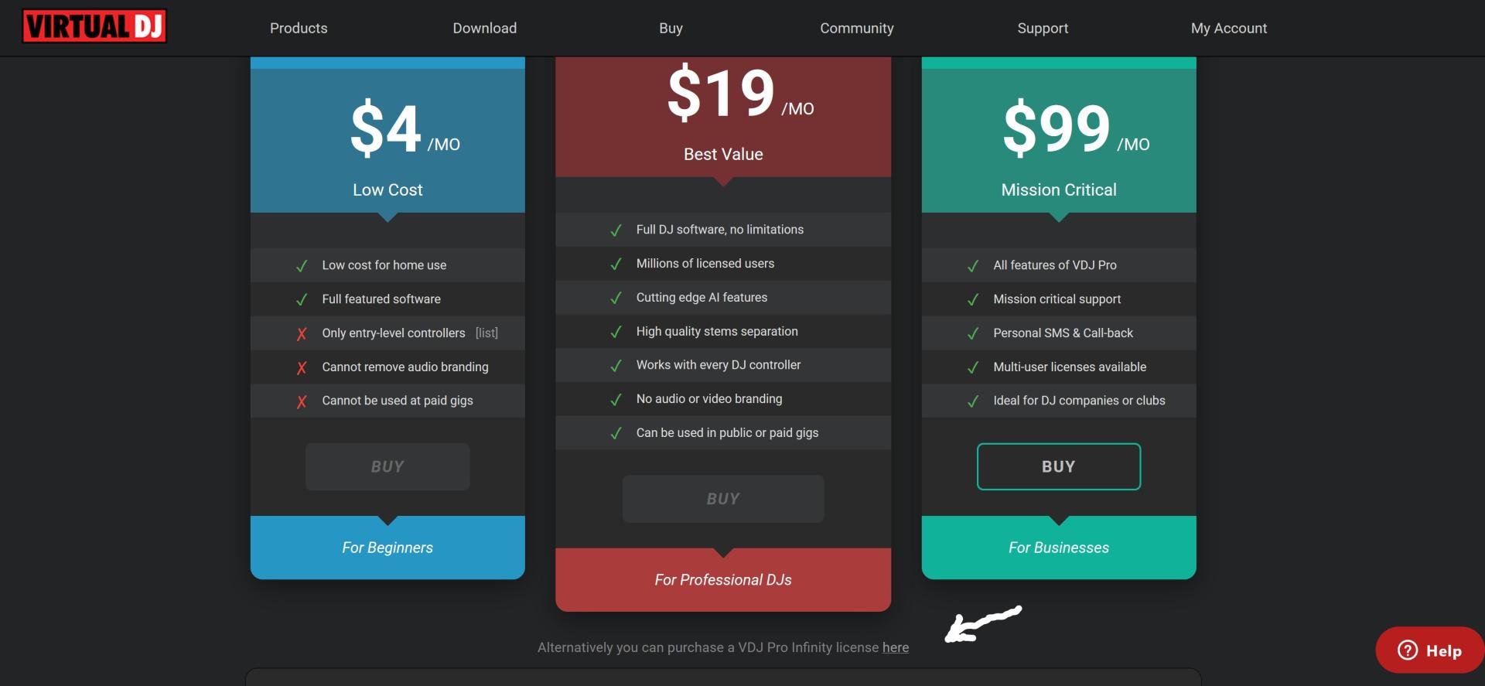
Task: Click the checkmark beside Low cost for home use
Action: [x=302, y=265]
